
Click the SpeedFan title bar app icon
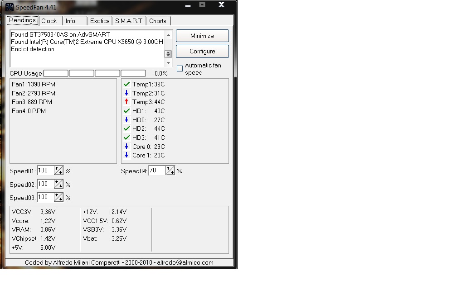10,7
